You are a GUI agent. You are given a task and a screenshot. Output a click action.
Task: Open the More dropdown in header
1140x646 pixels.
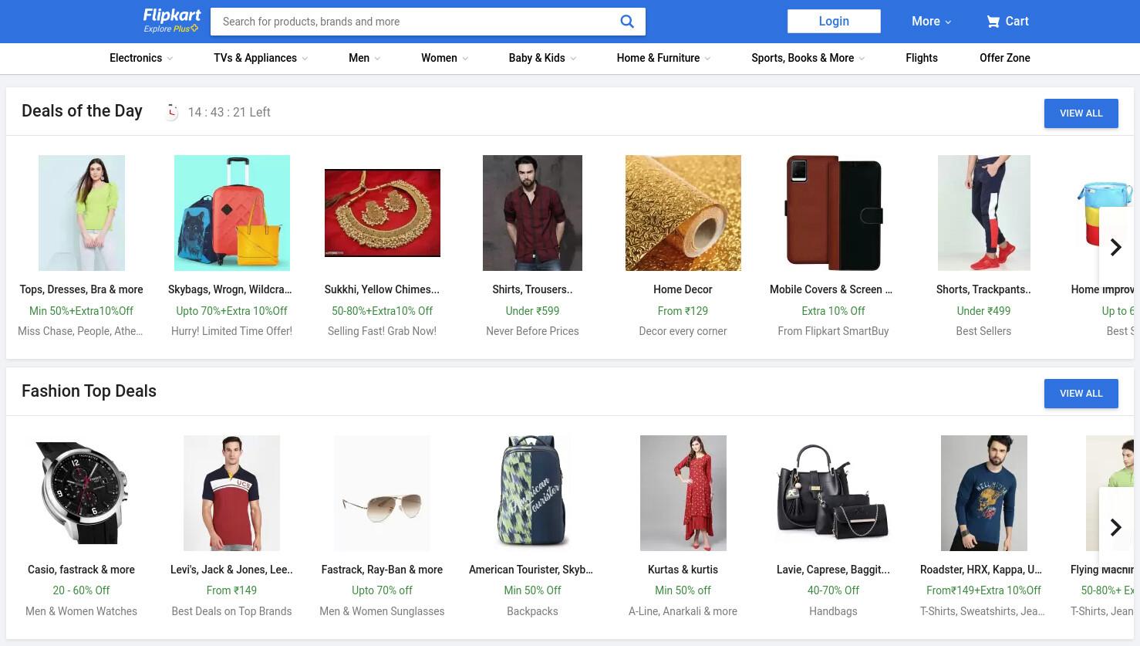coord(931,22)
